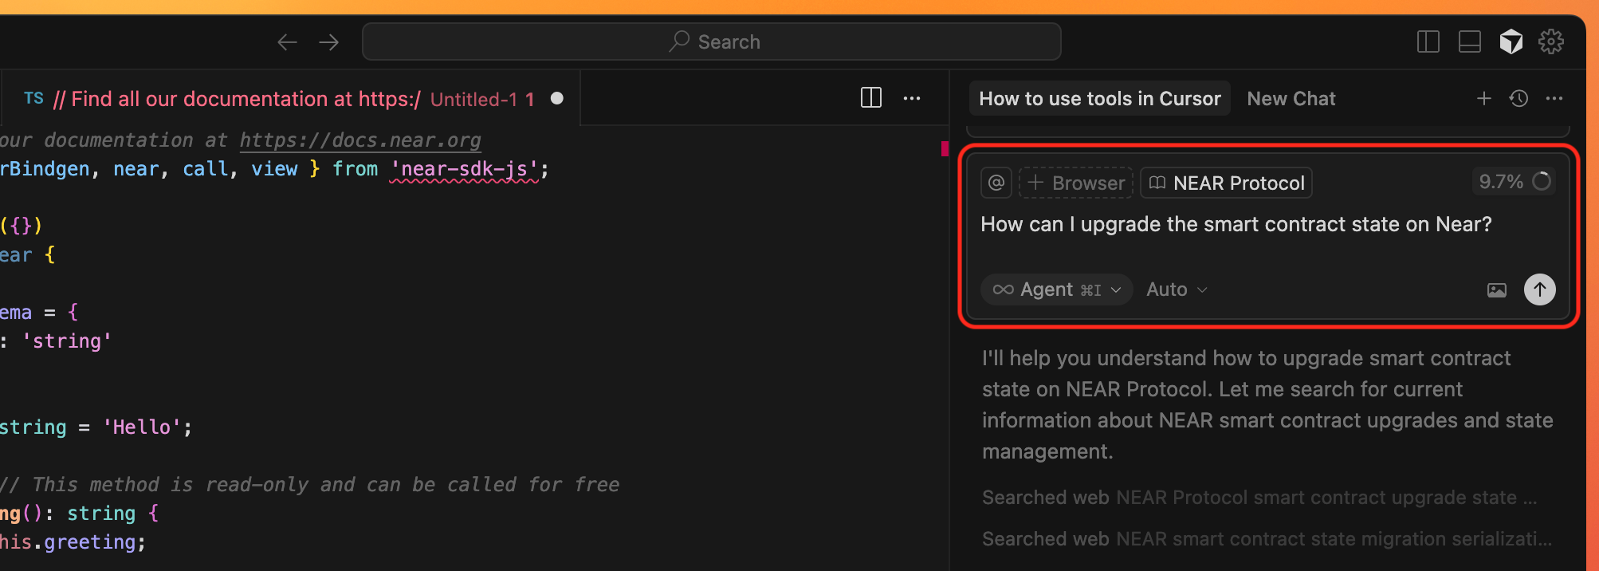Click into the chat prompt about upgrading contract state
1599x571 pixels.
pyautogui.click(x=1236, y=225)
